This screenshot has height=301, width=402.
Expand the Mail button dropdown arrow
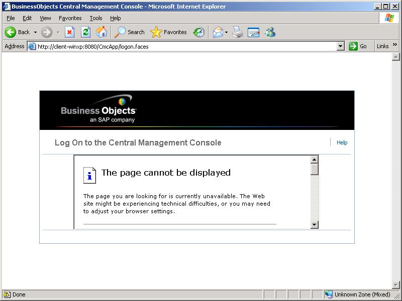[227, 32]
